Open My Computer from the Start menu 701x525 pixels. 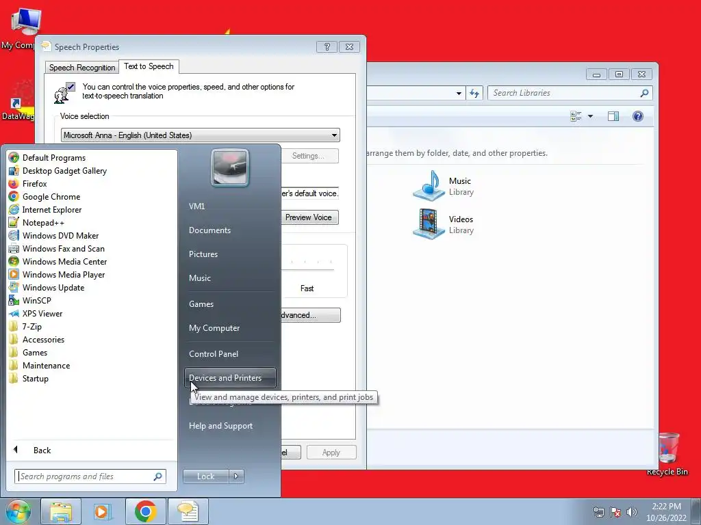point(214,327)
